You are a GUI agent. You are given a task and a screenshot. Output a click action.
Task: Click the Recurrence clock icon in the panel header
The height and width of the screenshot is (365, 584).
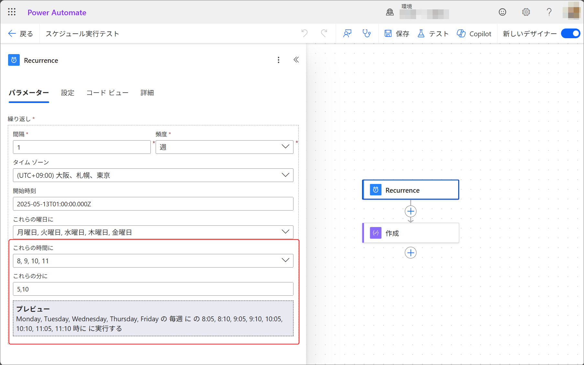[x=14, y=60]
